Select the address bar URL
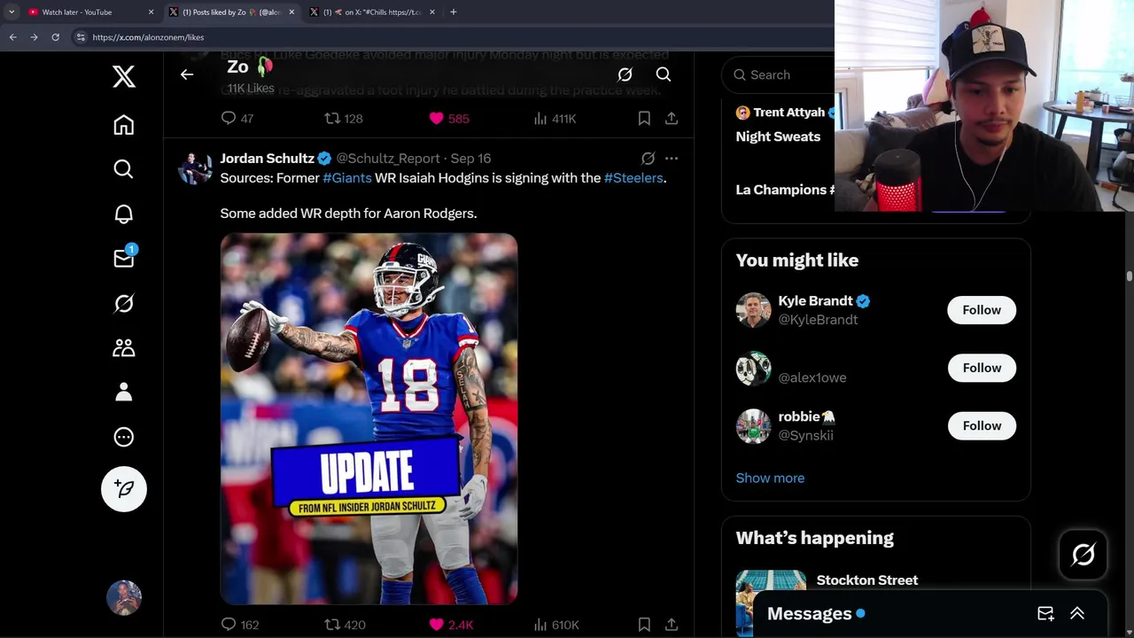Image resolution: width=1134 pixels, height=638 pixels. 148,37
